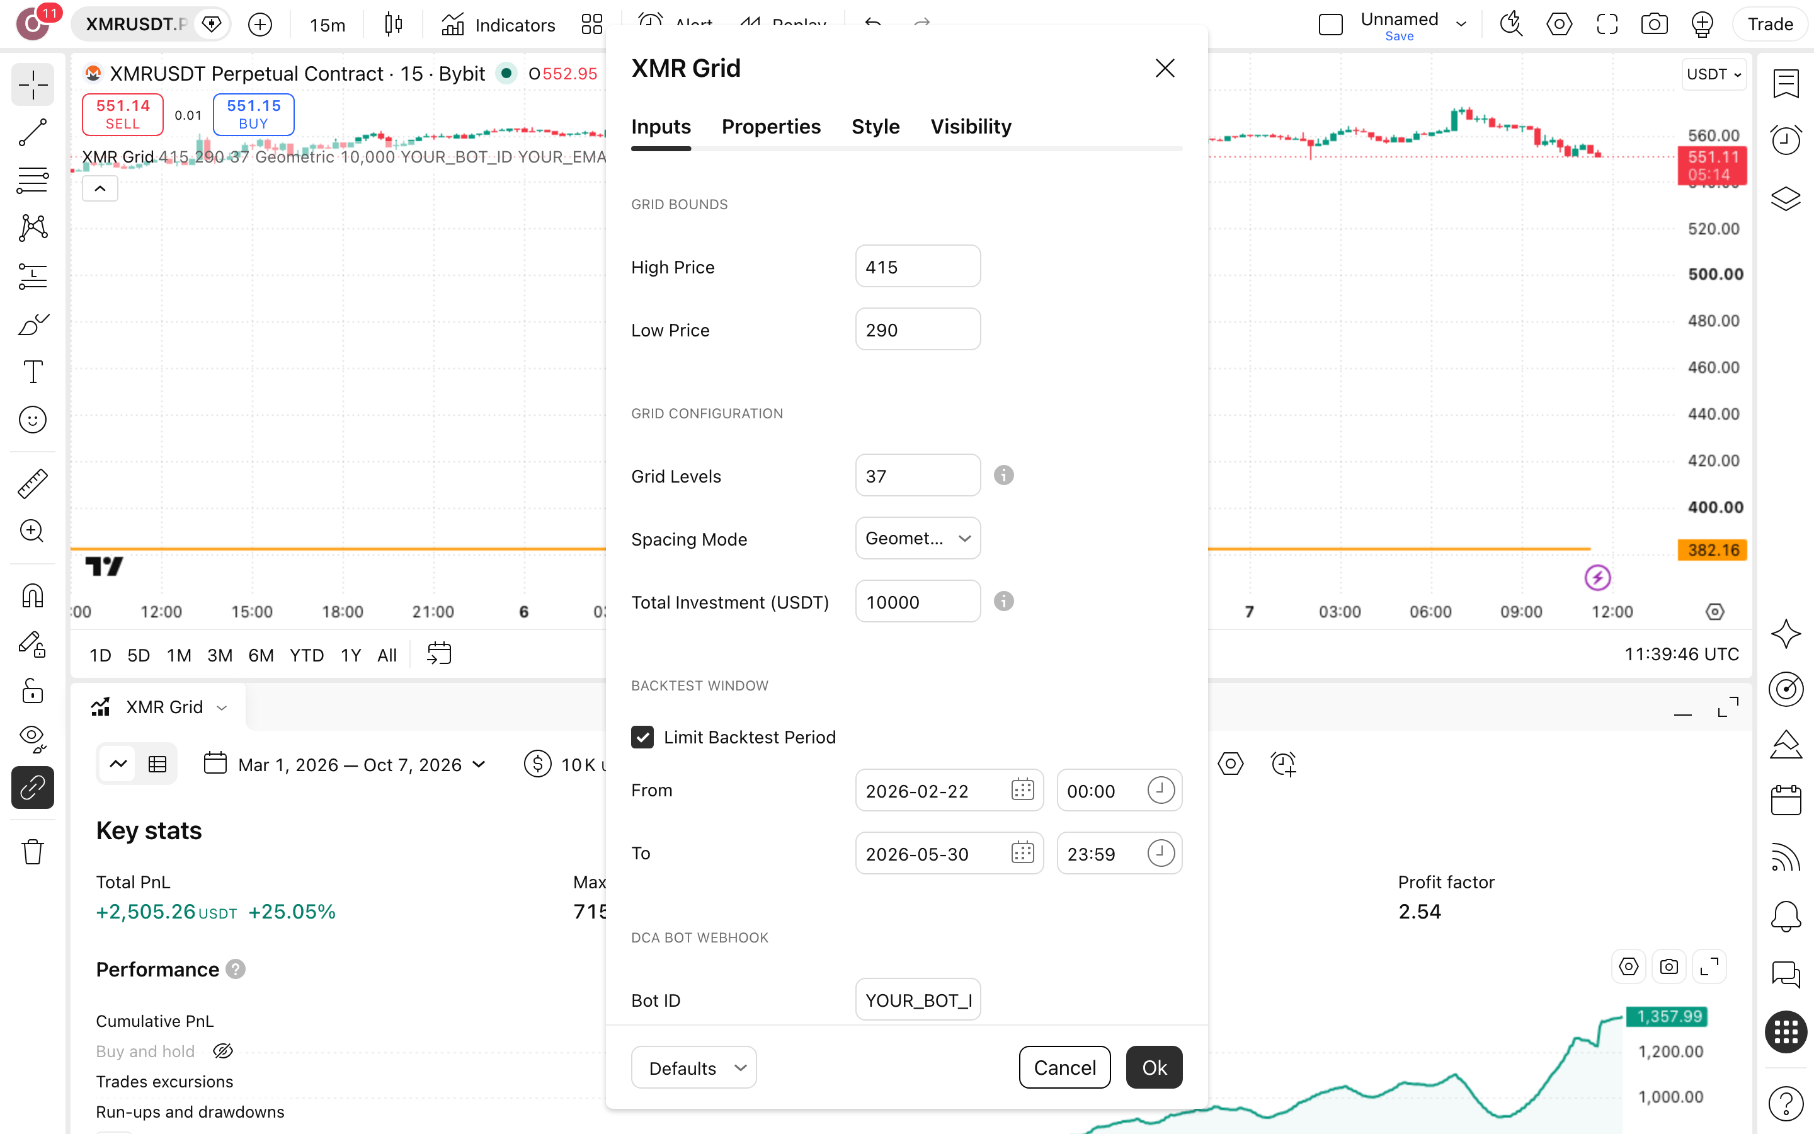Toggle lock all drawing tools
1814x1134 pixels.
[x=32, y=690]
